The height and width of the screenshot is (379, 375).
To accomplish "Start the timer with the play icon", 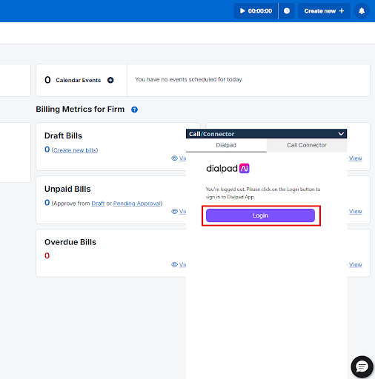I will coord(242,11).
